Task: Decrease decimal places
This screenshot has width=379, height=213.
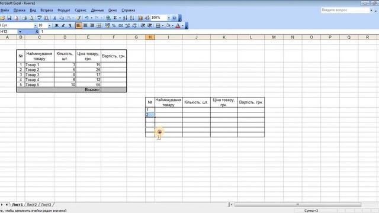Action: coord(134,25)
